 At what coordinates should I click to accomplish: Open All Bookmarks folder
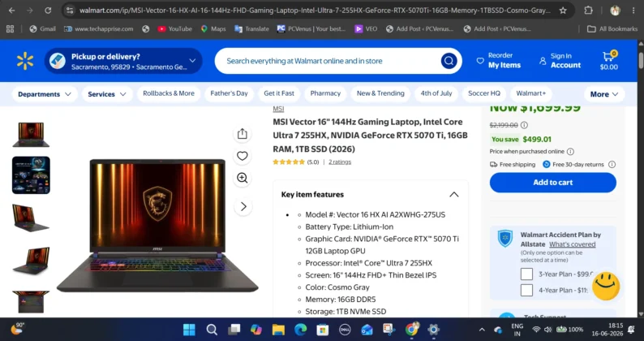click(612, 28)
